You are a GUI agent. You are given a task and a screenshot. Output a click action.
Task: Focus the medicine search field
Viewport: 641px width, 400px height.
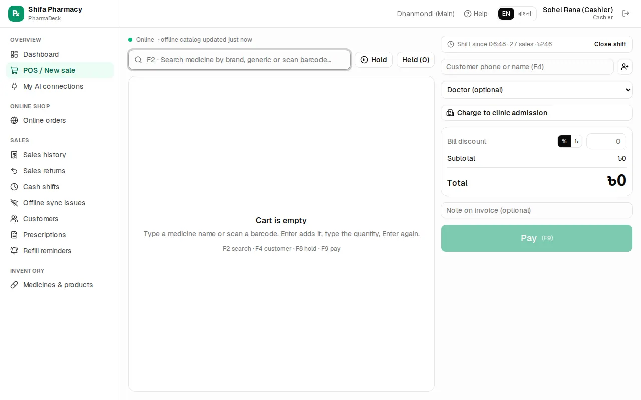tap(239, 60)
